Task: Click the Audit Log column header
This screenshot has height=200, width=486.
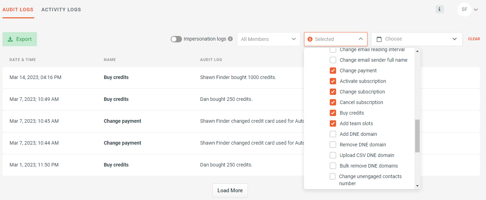Action: pos(211,60)
